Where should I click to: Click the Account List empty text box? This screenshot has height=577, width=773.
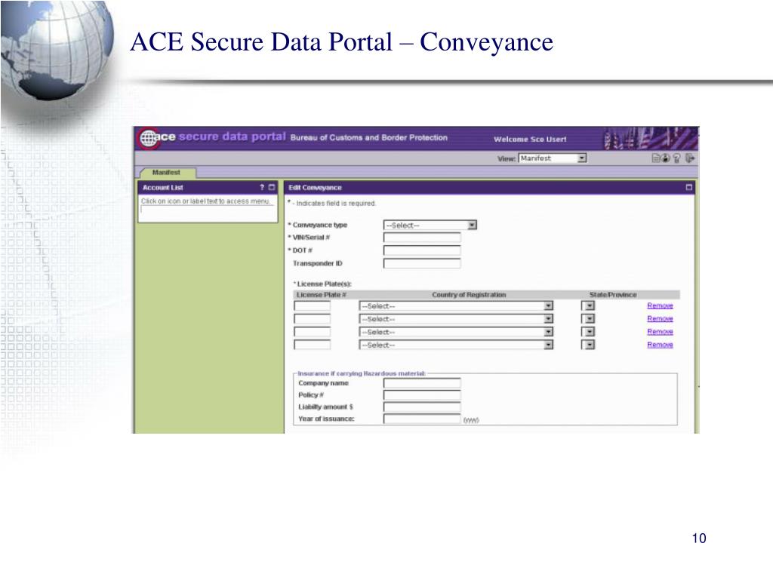tap(207, 210)
